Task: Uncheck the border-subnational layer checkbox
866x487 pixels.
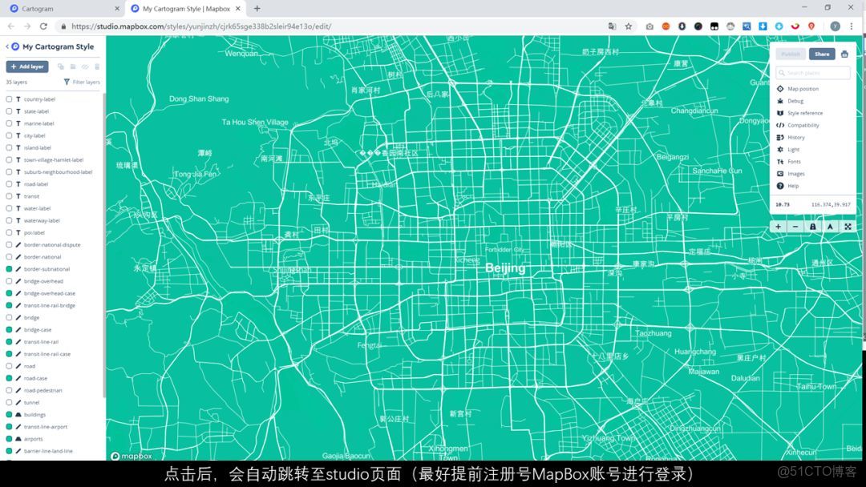Action: click(9, 269)
